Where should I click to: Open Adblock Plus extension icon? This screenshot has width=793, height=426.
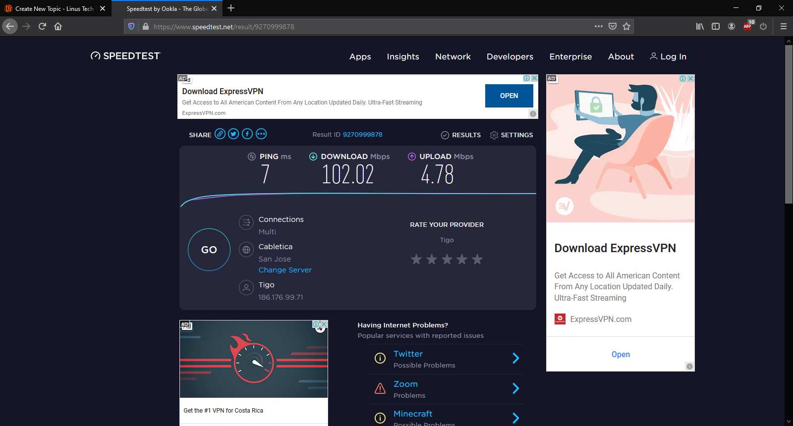pyautogui.click(x=748, y=26)
